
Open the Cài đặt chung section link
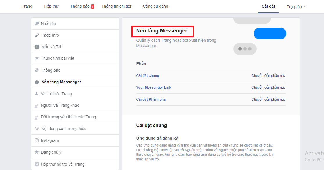point(148,76)
